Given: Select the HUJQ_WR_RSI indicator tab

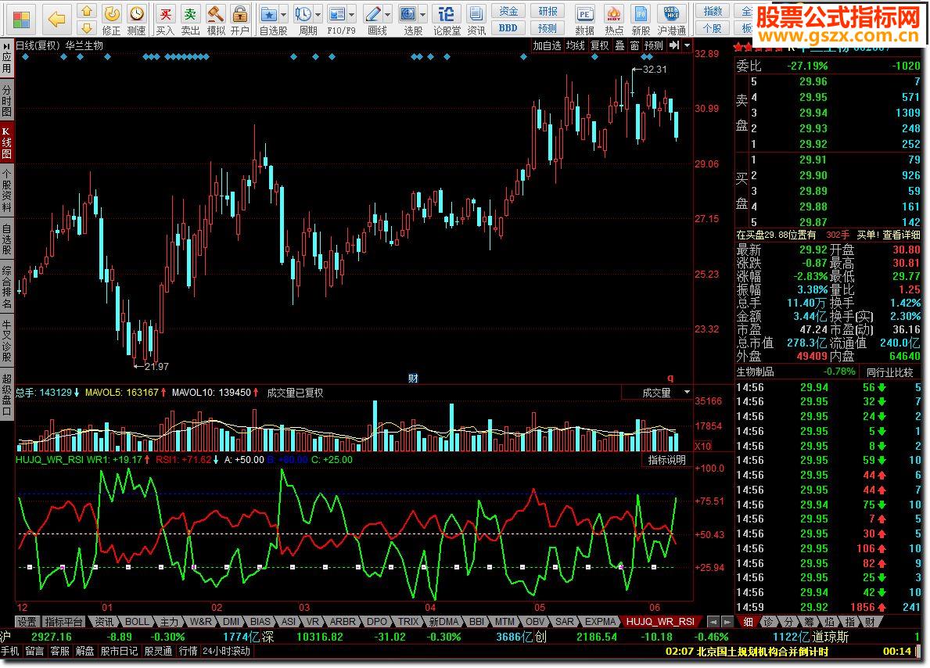Looking at the screenshot, I should click(x=660, y=622).
